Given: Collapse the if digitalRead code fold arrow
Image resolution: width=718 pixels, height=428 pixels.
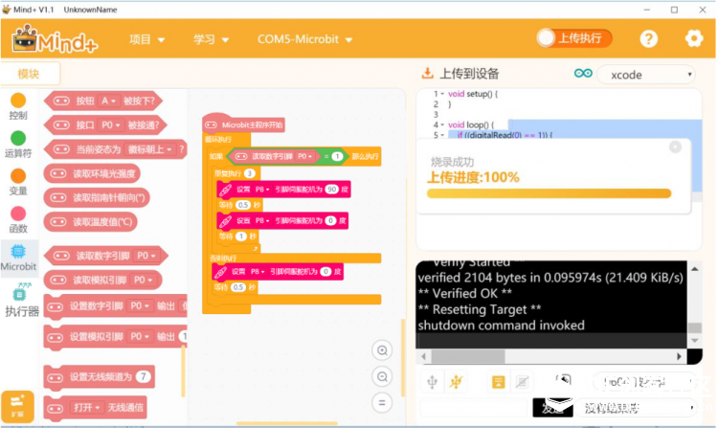Looking at the screenshot, I should [442, 135].
